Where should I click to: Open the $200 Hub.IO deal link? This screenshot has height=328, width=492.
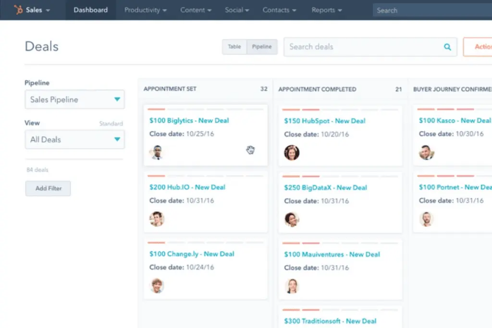point(187,187)
